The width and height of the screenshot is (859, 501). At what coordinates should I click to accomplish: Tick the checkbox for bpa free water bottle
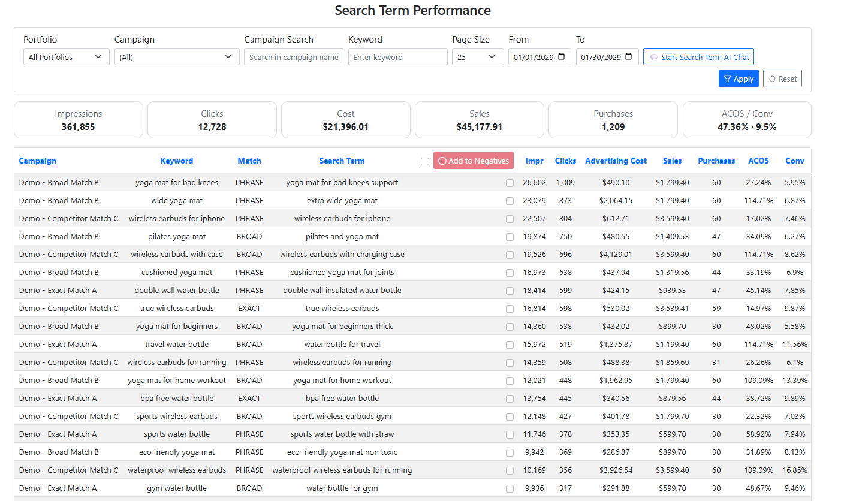(x=510, y=399)
